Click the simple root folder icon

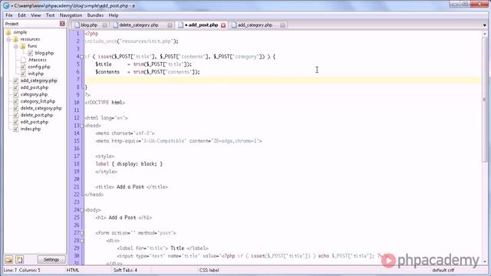pos(8,32)
